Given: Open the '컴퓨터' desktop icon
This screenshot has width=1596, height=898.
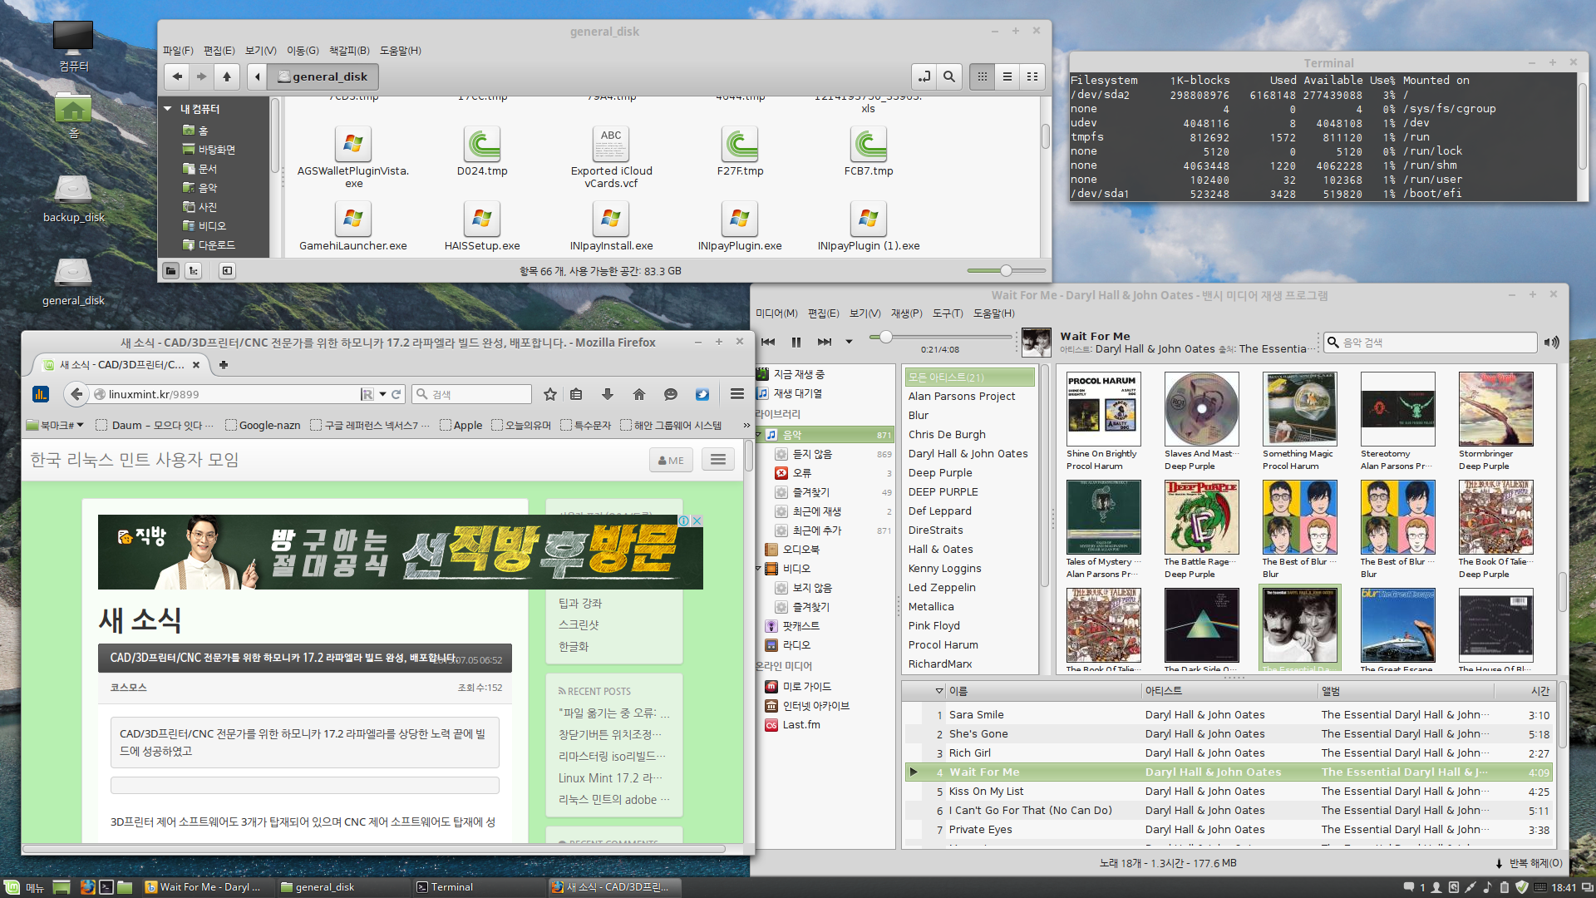Looking at the screenshot, I should click(x=73, y=47).
